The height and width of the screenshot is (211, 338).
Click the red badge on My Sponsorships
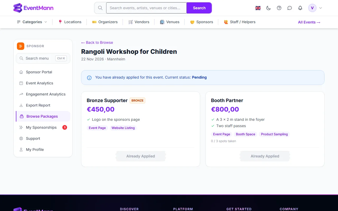65,127
